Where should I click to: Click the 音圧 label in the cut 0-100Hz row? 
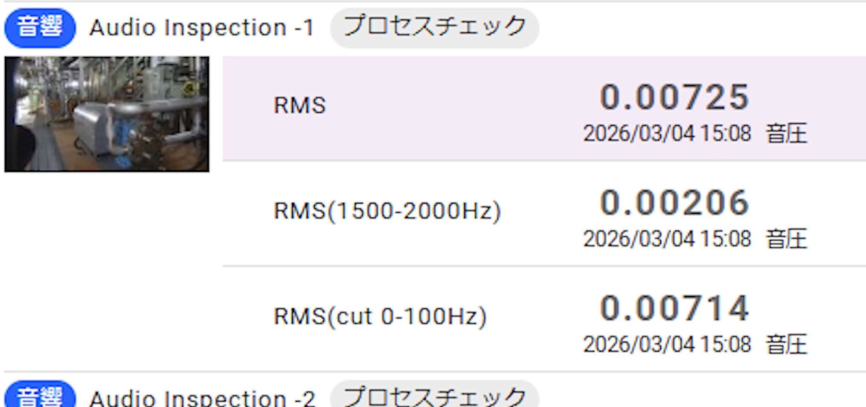[x=786, y=344]
